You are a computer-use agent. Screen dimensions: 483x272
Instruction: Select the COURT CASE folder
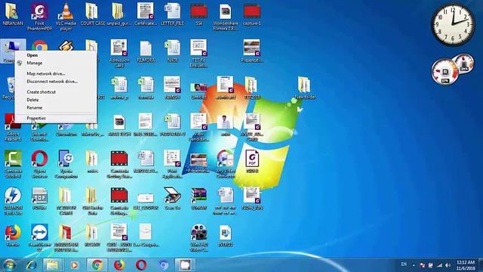[x=92, y=14]
